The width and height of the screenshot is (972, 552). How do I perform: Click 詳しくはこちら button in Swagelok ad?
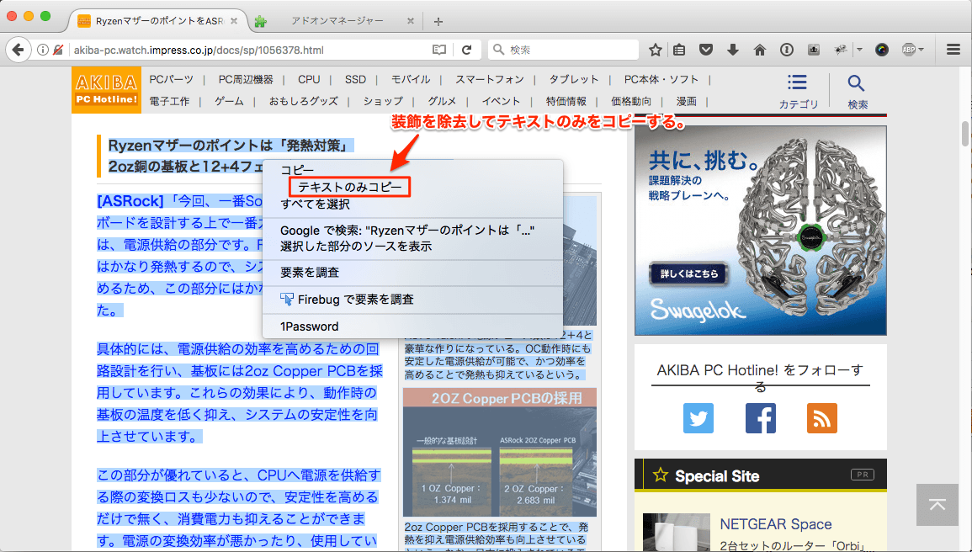pos(688,273)
